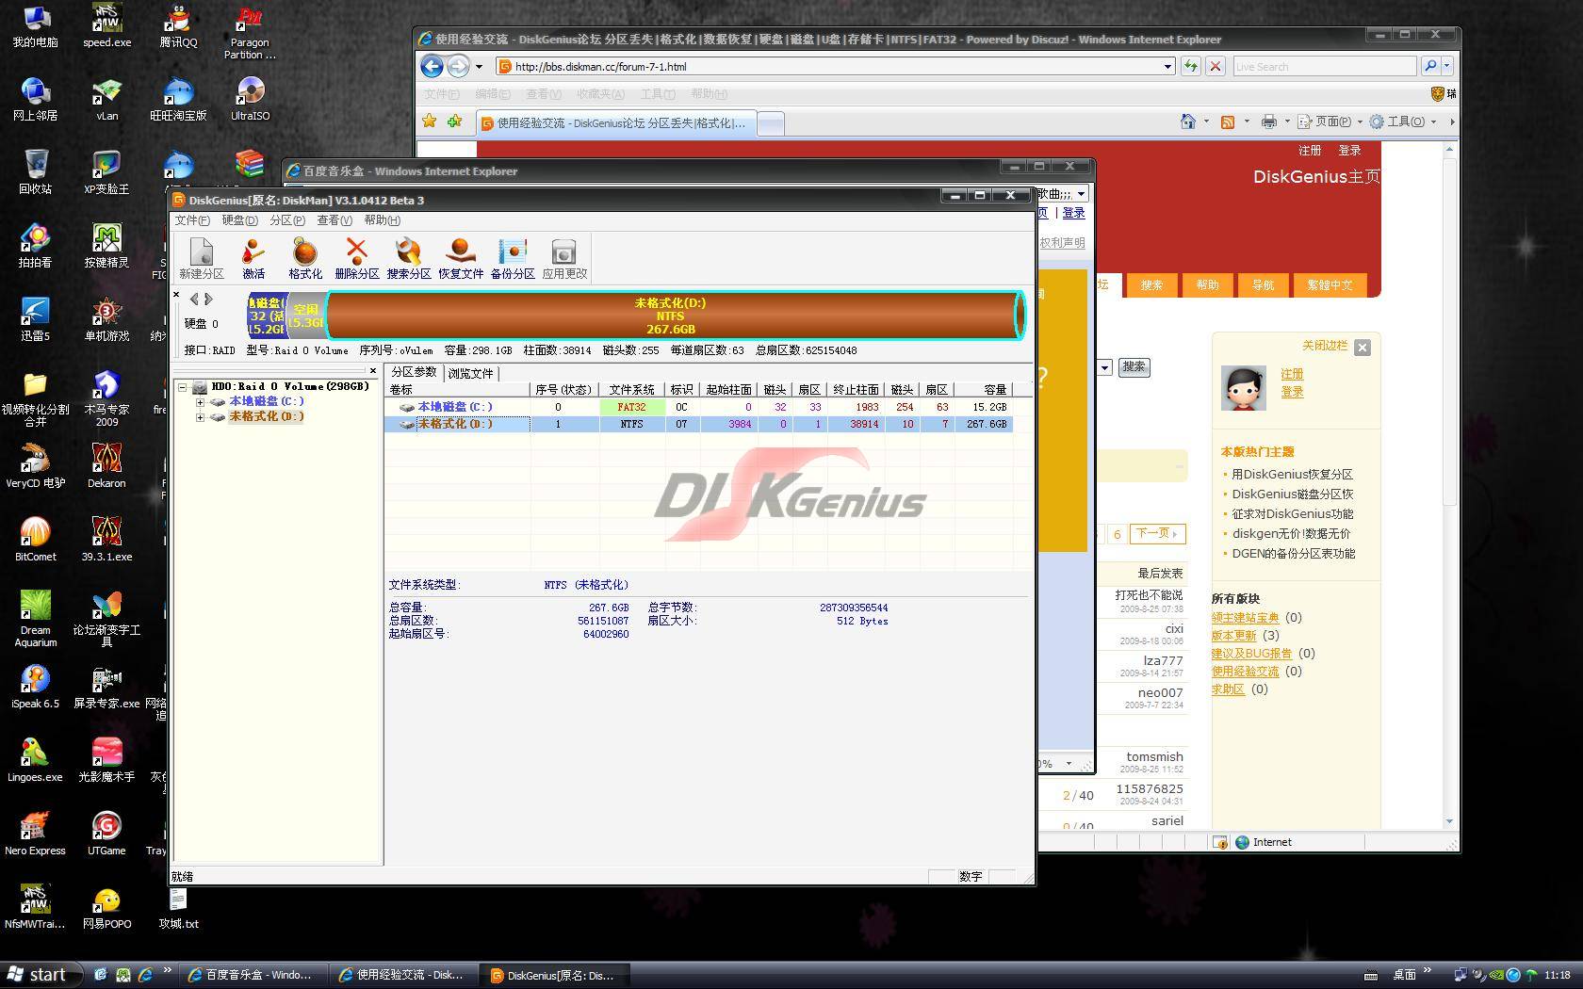This screenshot has height=989, width=1583.
Task: Click Windows start button
Action: pos(39,975)
